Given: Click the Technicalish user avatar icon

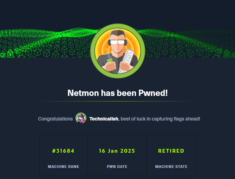Looking at the screenshot, I should pos(81,118).
